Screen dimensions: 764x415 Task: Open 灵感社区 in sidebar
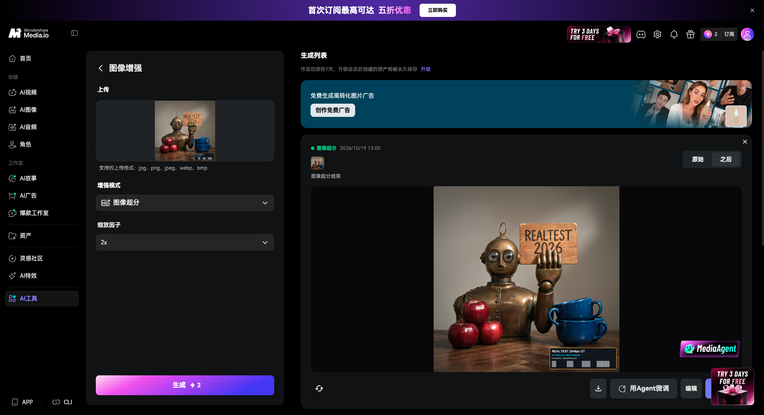(x=42, y=258)
